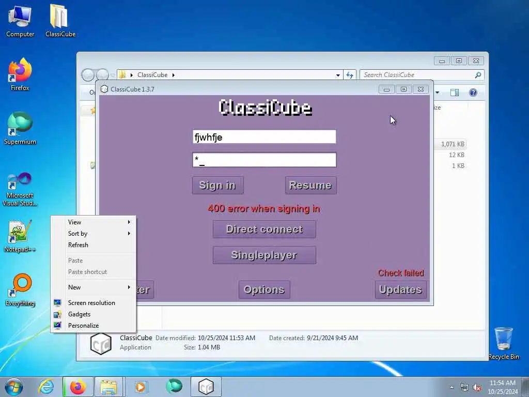
Task: Open Everything search desktop shortcut
Action: [x=20, y=289]
